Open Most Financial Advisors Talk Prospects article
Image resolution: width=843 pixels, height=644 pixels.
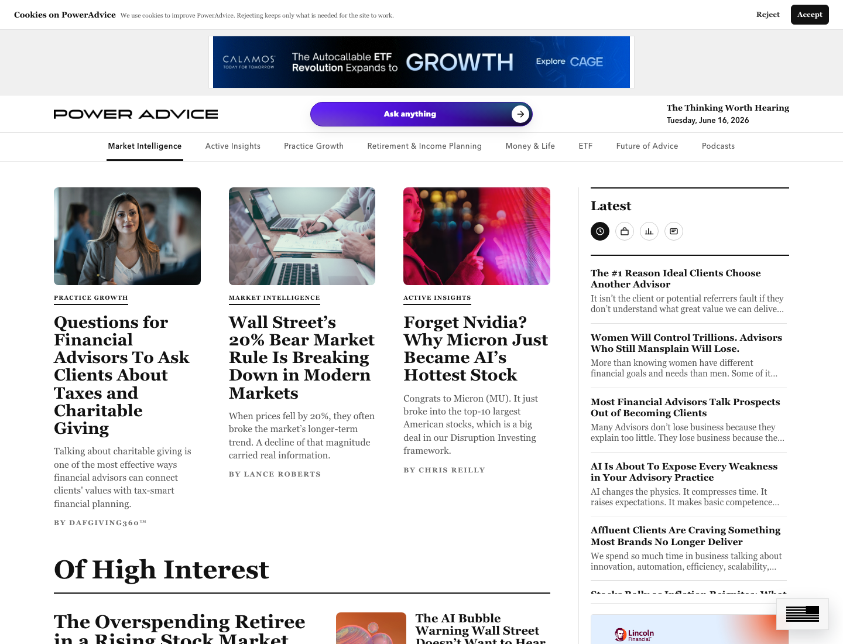click(x=686, y=407)
